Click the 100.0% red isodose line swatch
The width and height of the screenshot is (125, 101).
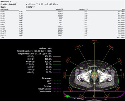point(57,62)
